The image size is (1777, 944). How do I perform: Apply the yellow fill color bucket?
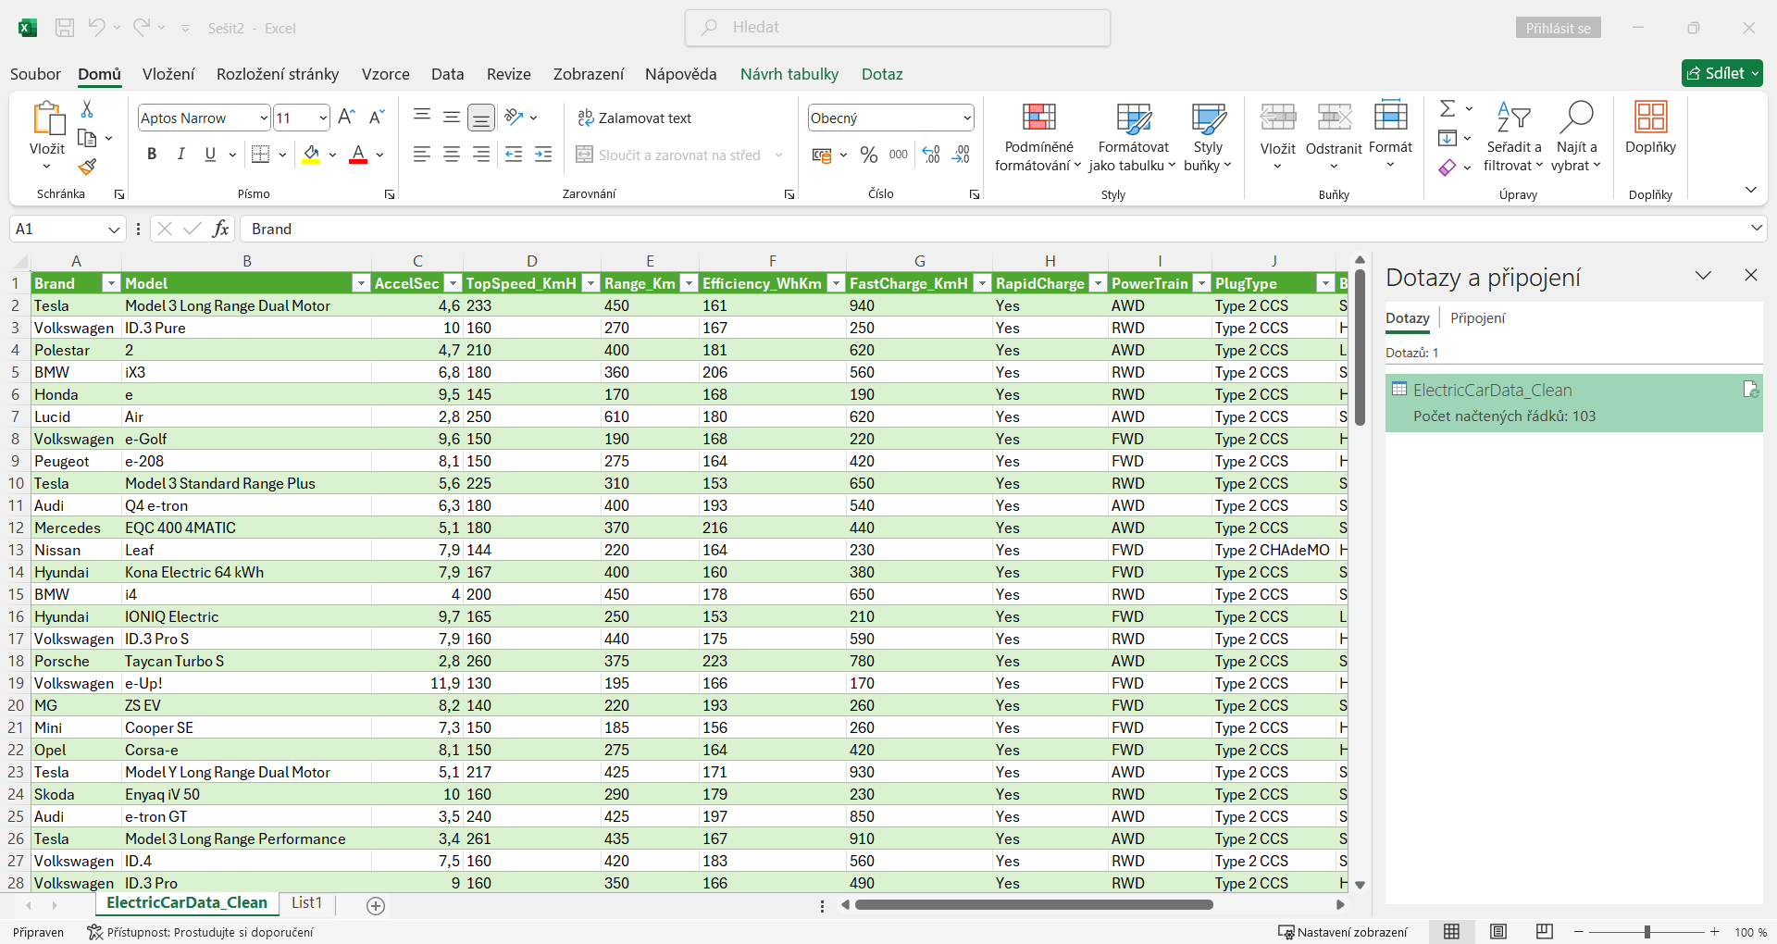click(x=311, y=155)
